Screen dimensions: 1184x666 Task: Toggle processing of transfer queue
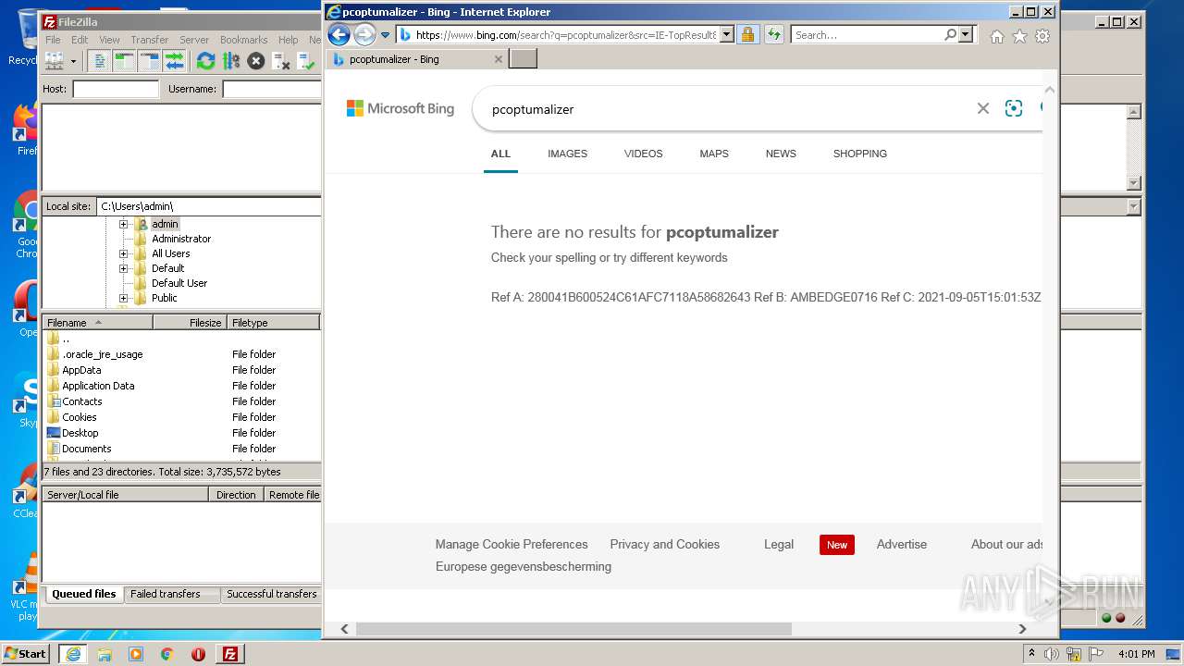tap(230, 61)
